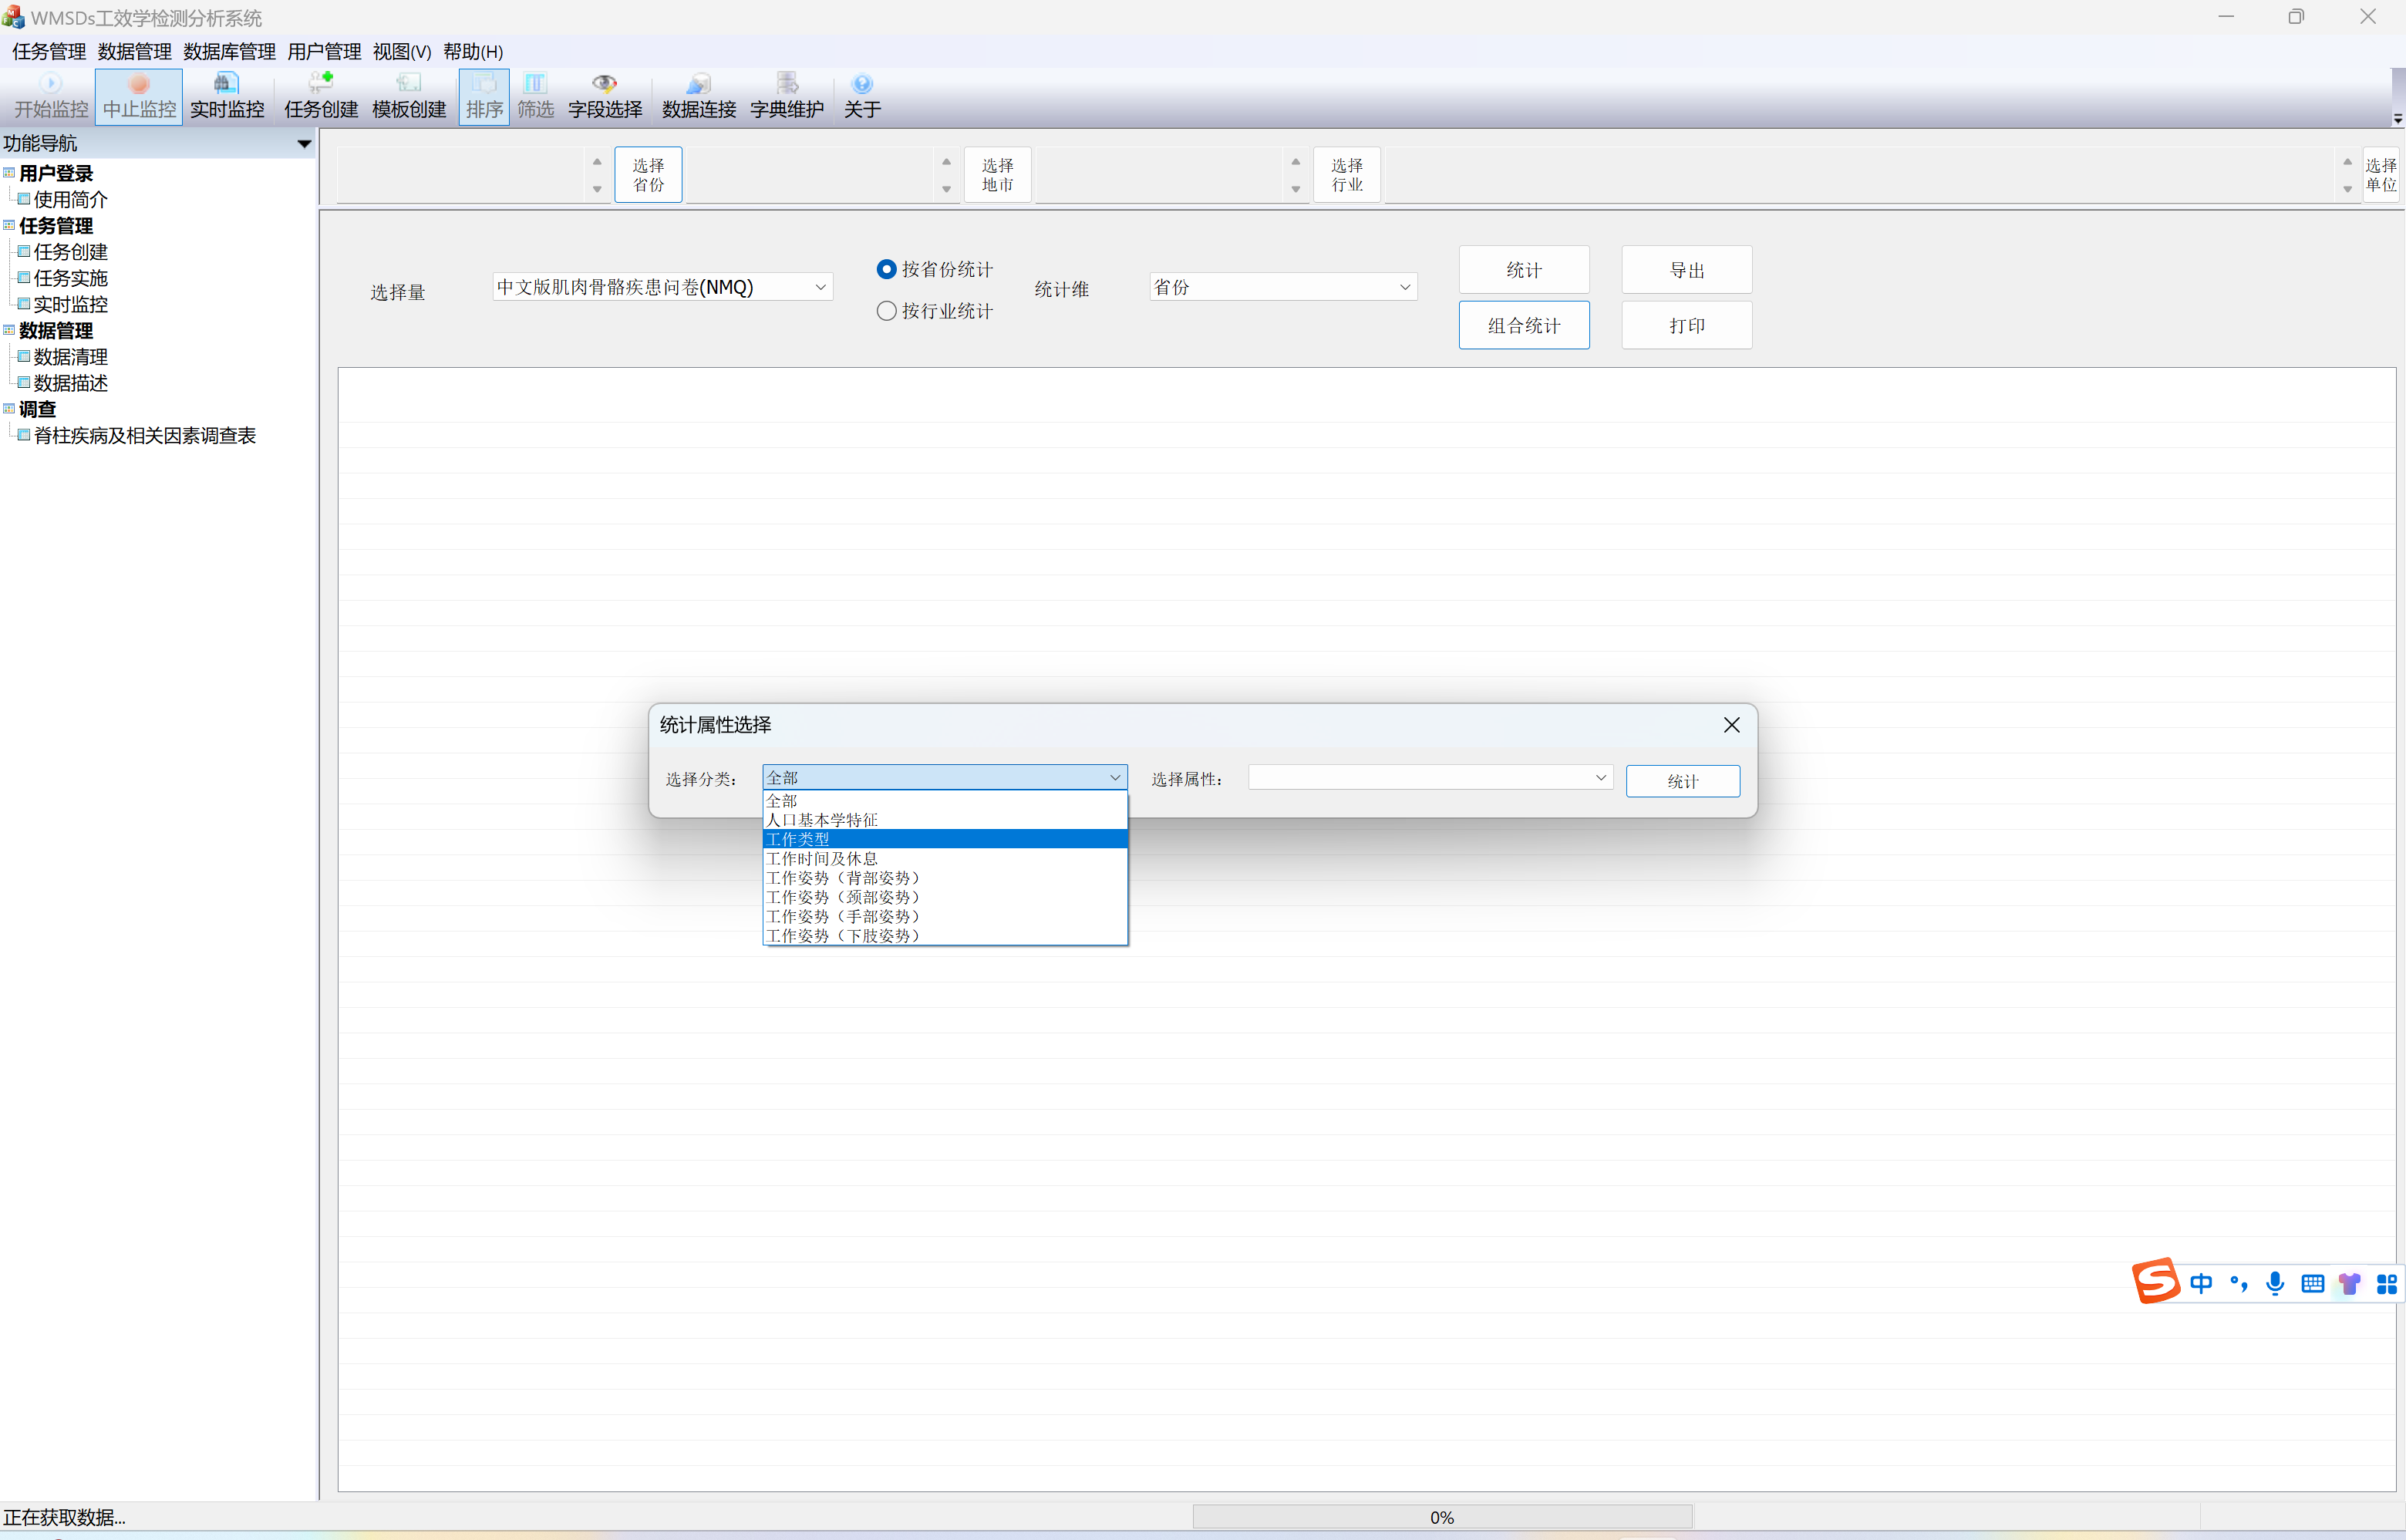
Task: Open the 任务管理 menu
Action: click(x=49, y=51)
